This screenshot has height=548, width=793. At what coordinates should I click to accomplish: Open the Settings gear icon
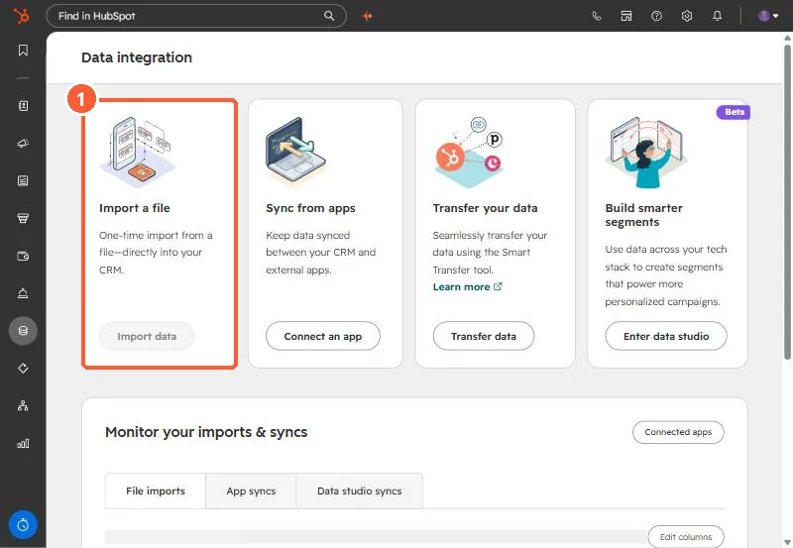click(687, 16)
